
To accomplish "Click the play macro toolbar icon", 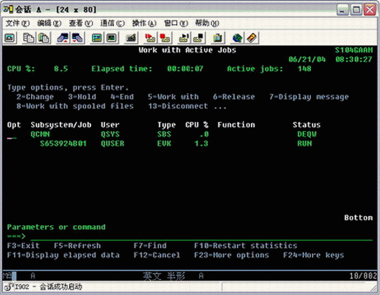I will pyautogui.click(x=184, y=38).
